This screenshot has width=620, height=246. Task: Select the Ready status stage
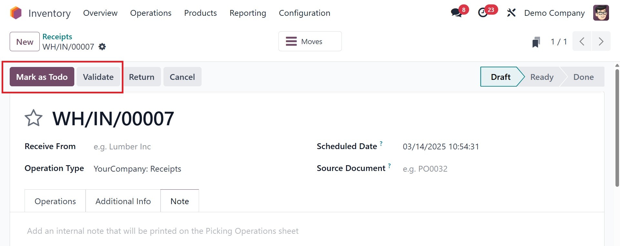(542, 77)
